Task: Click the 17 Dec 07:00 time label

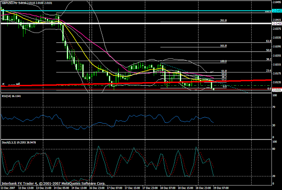Action: point(115,188)
